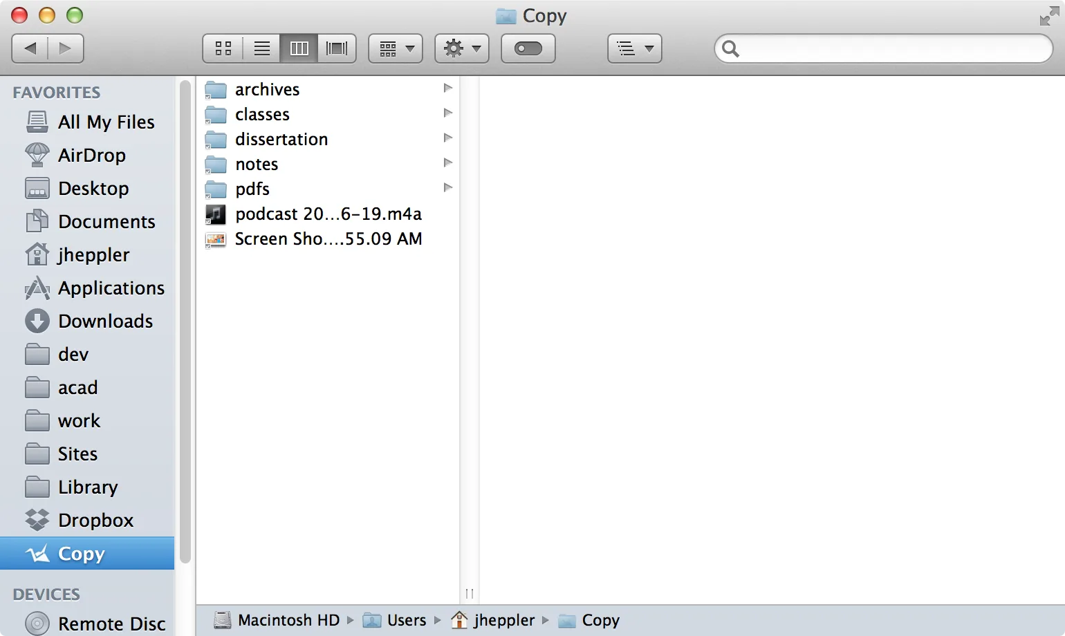Expand the notes folder arrow
Screen dimensions: 1065x636
(448, 162)
